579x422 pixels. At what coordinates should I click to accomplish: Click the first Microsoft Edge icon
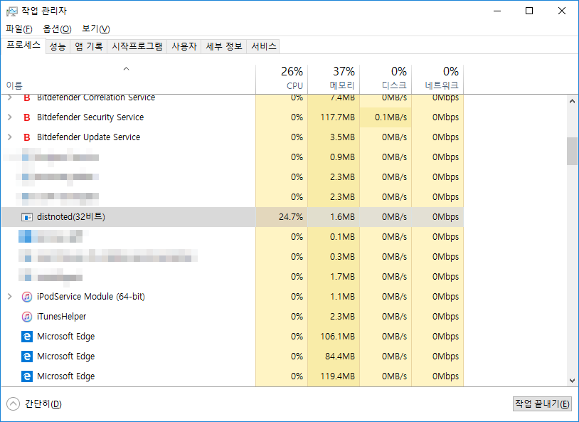pyautogui.click(x=27, y=337)
